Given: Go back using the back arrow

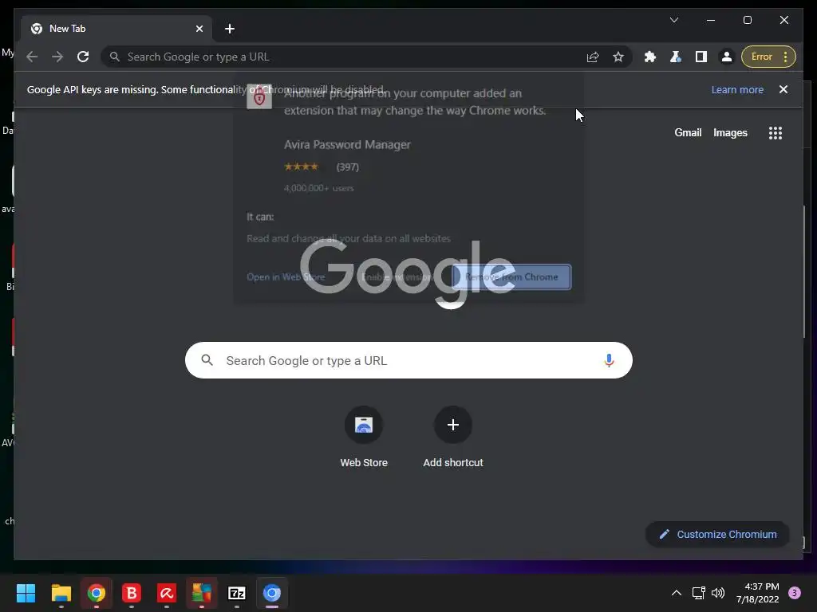Looking at the screenshot, I should [32, 57].
